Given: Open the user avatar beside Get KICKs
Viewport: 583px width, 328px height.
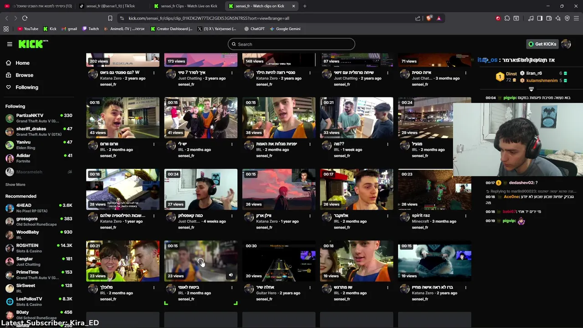Looking at the screenshot, I should pyautogui.click(x=566, y=44).
